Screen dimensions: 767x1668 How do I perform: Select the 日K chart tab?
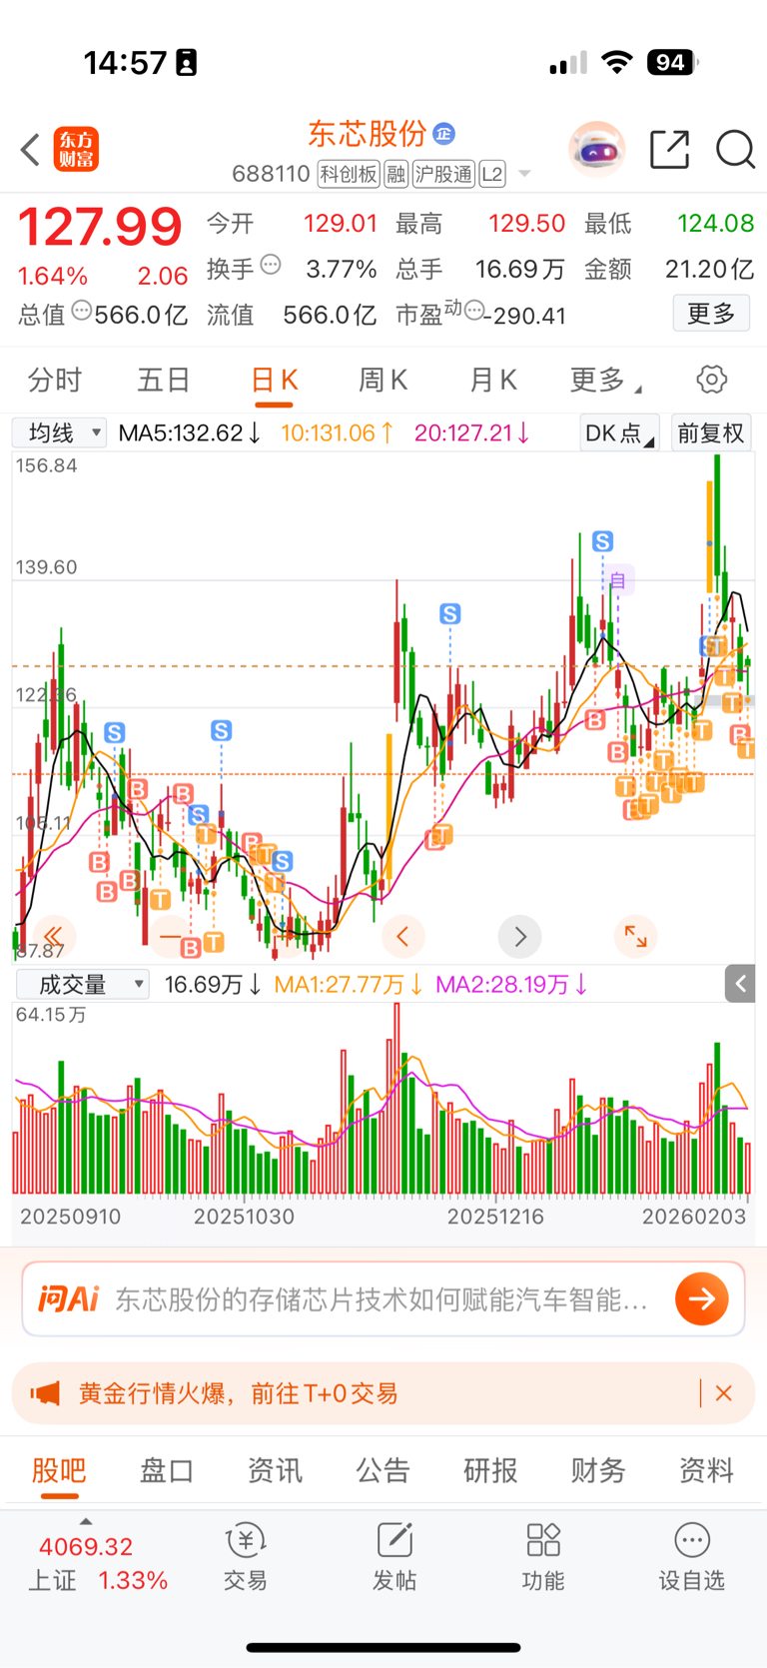click(x=274, y=381)
